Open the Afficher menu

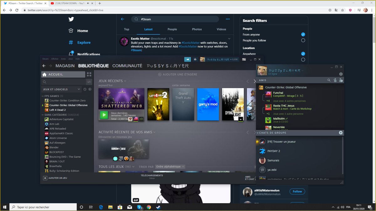(x=55, y=59)
